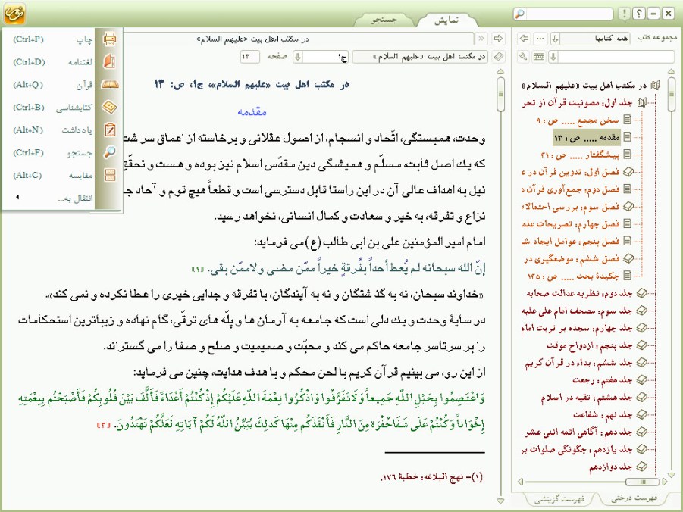Select the root node در مکتب اهل بیت in the tree
Screen dimensions: 683x512
(x=584, y=86)
